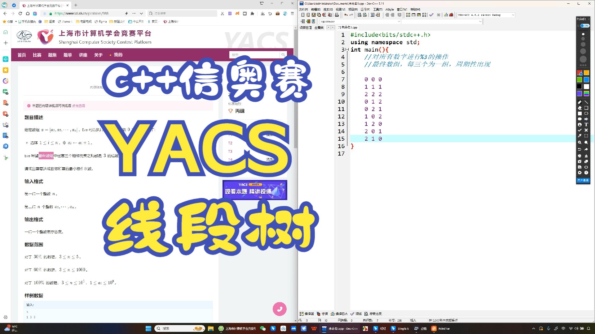Open the AStyle menu in Dev-C++
The width and height of the screenshot is (595, 334).
(390, 9)
